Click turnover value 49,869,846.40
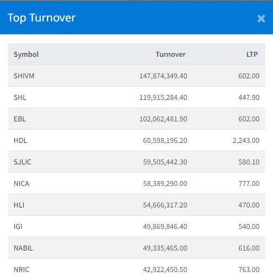273x277 pixels. [165, 227]
